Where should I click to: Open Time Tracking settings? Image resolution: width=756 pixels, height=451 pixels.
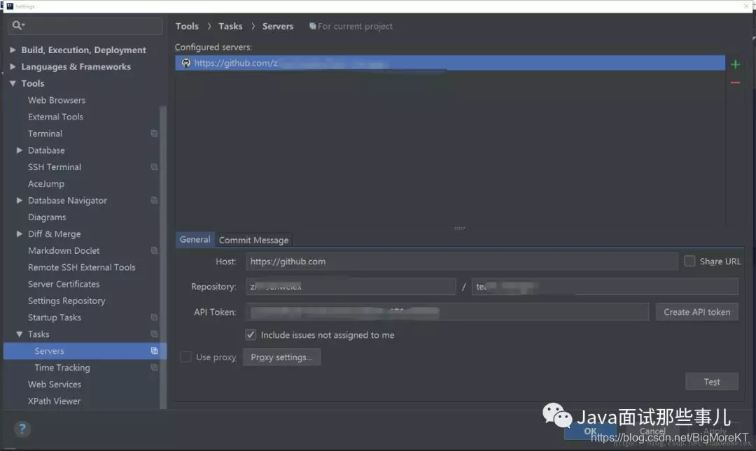[62, 368]
